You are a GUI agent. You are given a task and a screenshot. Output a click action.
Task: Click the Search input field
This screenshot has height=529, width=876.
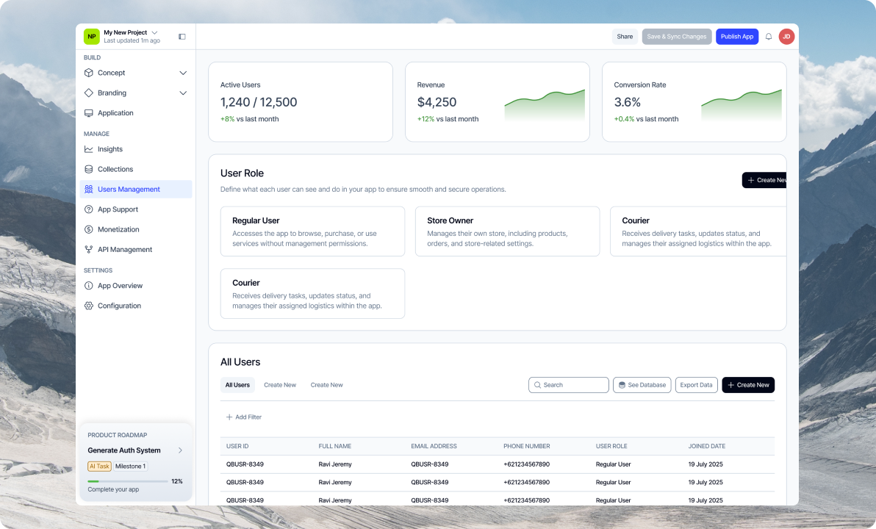573,385
